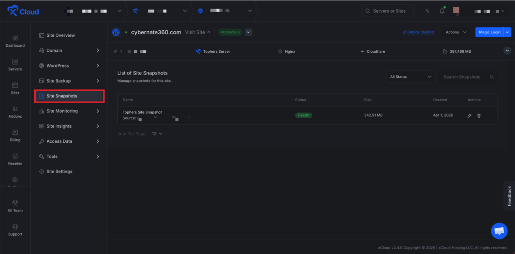Expand the Actions dropdown menu
Image resolution: width=515 pixels, height=254 pixels.
(456, 32)
